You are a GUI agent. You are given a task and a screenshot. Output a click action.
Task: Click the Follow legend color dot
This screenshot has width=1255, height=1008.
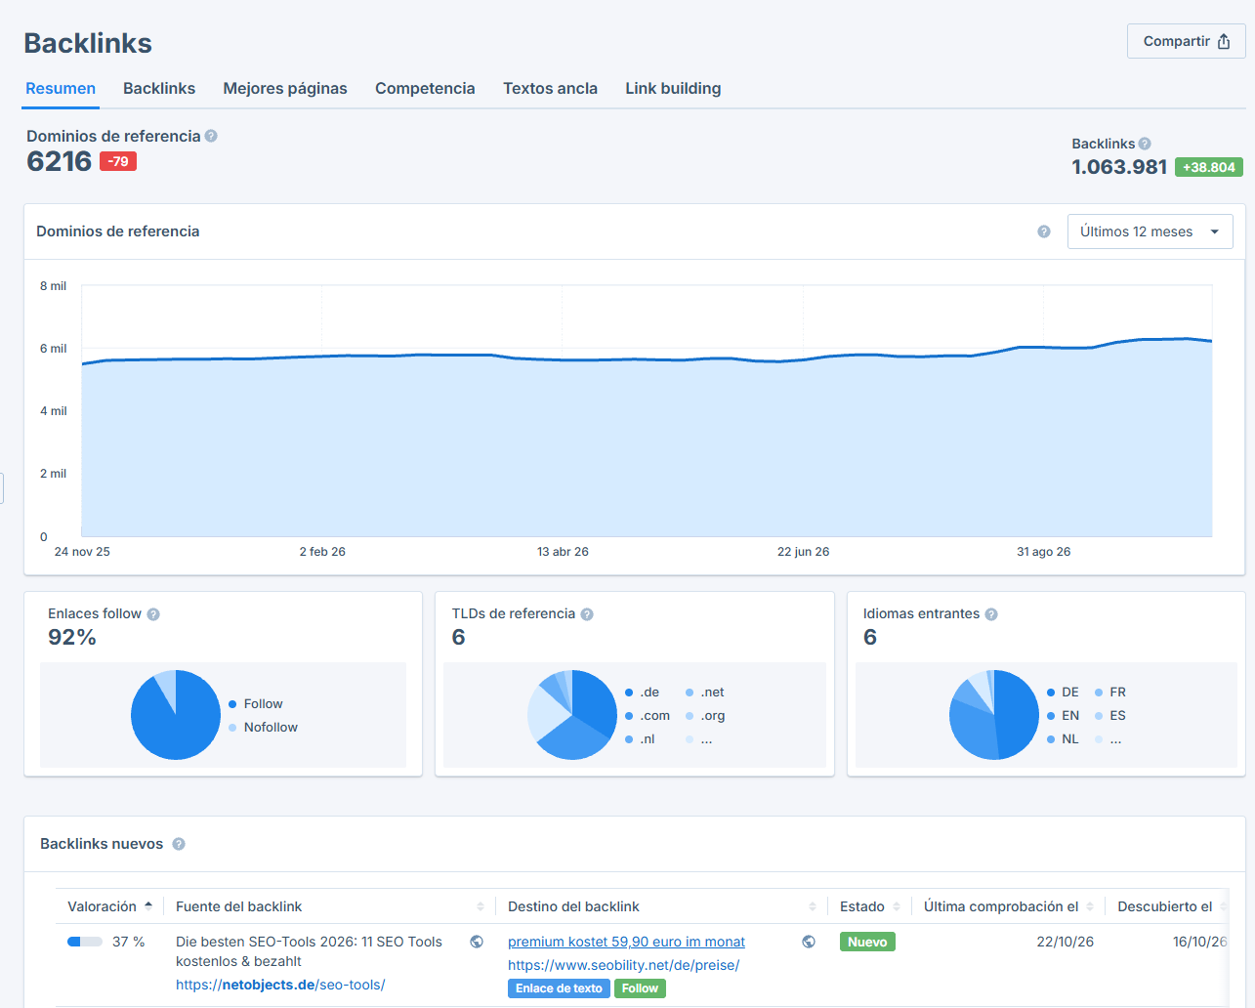point(232,704)
